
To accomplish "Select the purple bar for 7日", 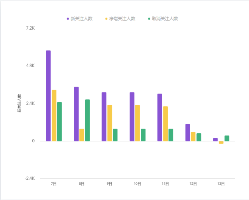I will tap(48, 96).
